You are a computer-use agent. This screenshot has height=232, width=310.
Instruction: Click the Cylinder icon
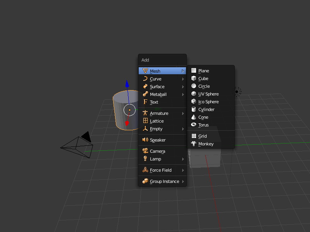click(194, 109)
